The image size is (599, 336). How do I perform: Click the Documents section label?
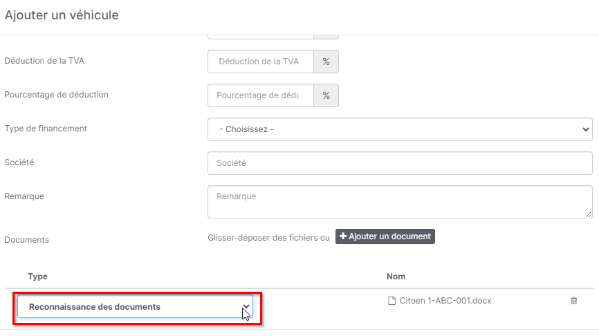[26, 240]
